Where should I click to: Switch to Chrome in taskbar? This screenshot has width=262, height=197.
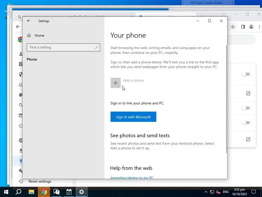click(x=44, y=192)
